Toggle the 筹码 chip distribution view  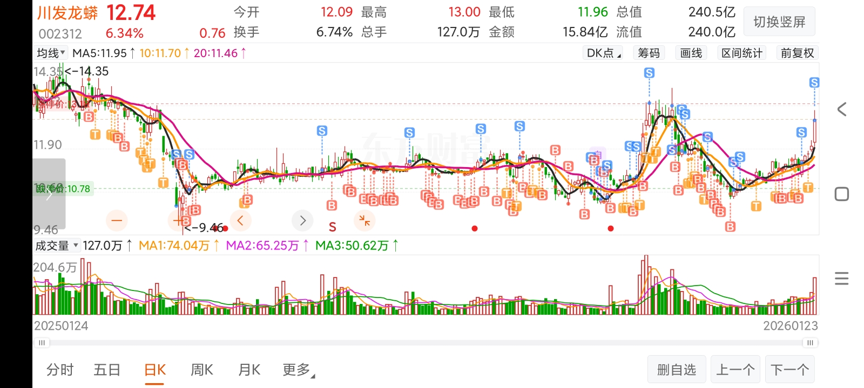(649, 53)
